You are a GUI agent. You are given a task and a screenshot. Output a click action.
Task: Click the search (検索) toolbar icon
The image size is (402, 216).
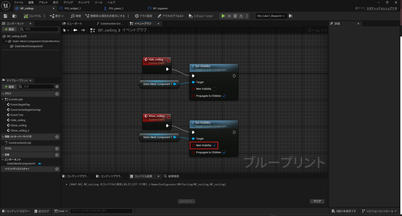76,16
